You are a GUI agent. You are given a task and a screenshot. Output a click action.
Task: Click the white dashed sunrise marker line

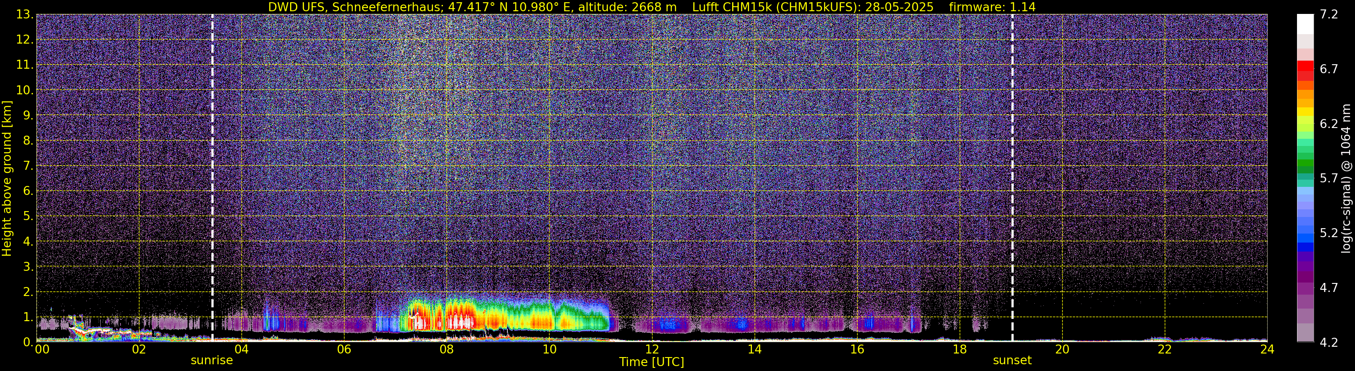[213, 178]
